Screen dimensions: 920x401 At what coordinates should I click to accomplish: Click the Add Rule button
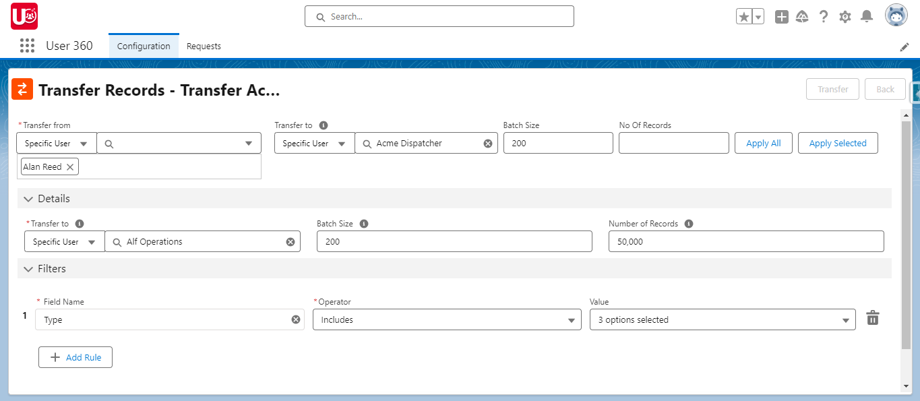pos(75,357)
